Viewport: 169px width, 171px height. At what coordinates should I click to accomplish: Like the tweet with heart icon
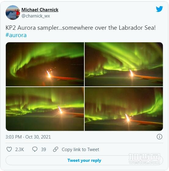(x=9, y=149)
